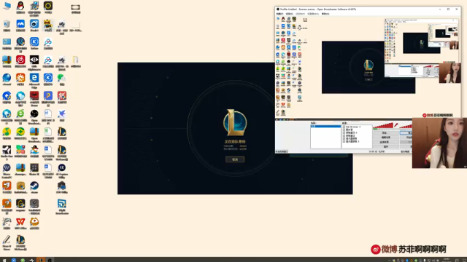
Task: Toggle the last source checkbox in OBS sources
Action: (x=344, y=142)
